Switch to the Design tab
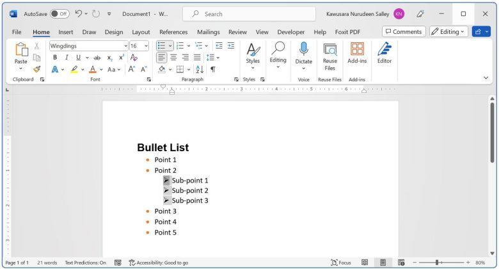This screenshot has width=499, height=269. point(114,32)
